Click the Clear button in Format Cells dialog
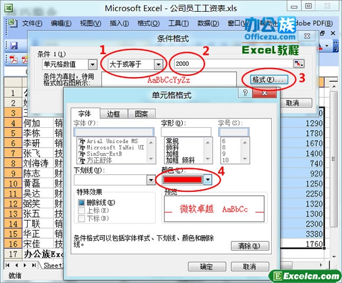This screenshot has width=342, height=283. point(250,246)
